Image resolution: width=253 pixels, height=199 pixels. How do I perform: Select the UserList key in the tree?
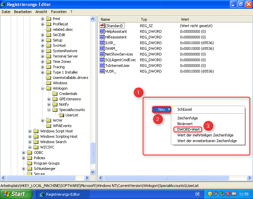point(72,115)
